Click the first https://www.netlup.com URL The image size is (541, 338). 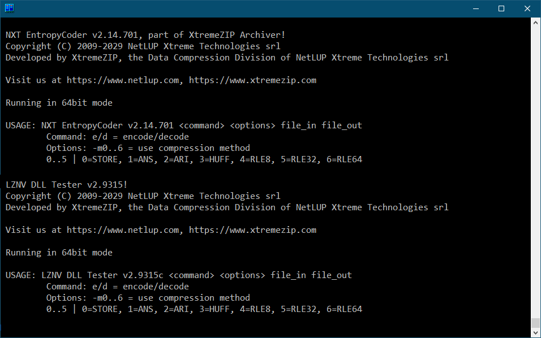123,80
